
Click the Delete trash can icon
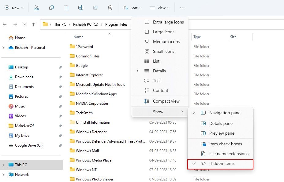[110, 8]
